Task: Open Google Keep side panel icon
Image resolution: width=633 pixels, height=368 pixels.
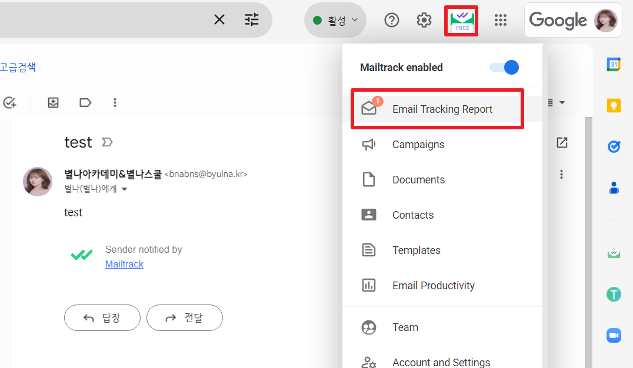Action: [614, 105]
